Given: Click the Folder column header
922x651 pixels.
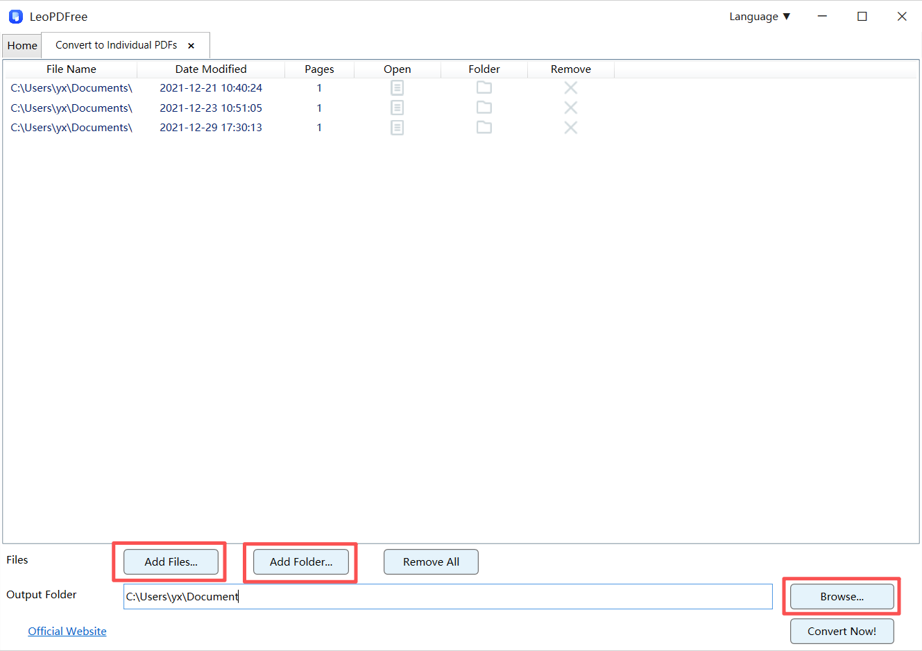Looking at the screenshot, I should (484, 69).
